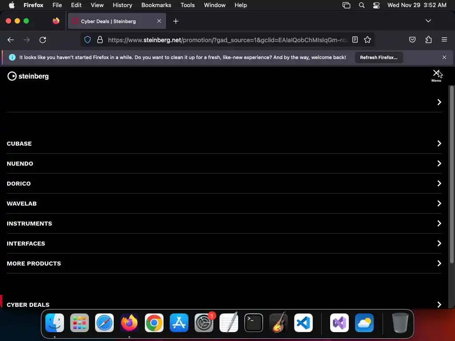
Task: Open Spotlight search in menu bar
Action: click(x=362, y=5)
